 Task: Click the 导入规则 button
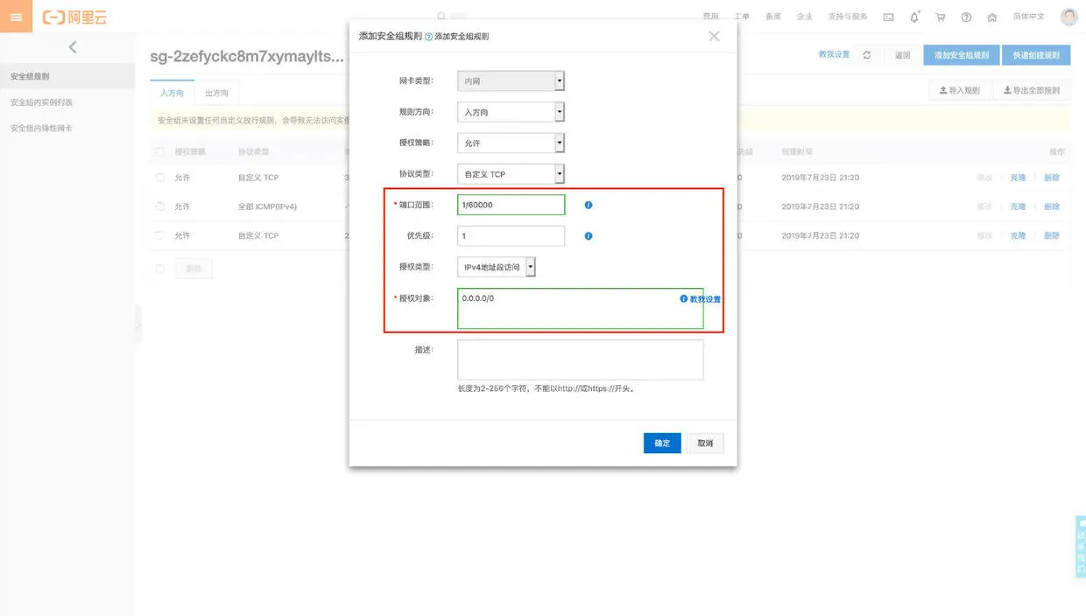coord(959,90)
